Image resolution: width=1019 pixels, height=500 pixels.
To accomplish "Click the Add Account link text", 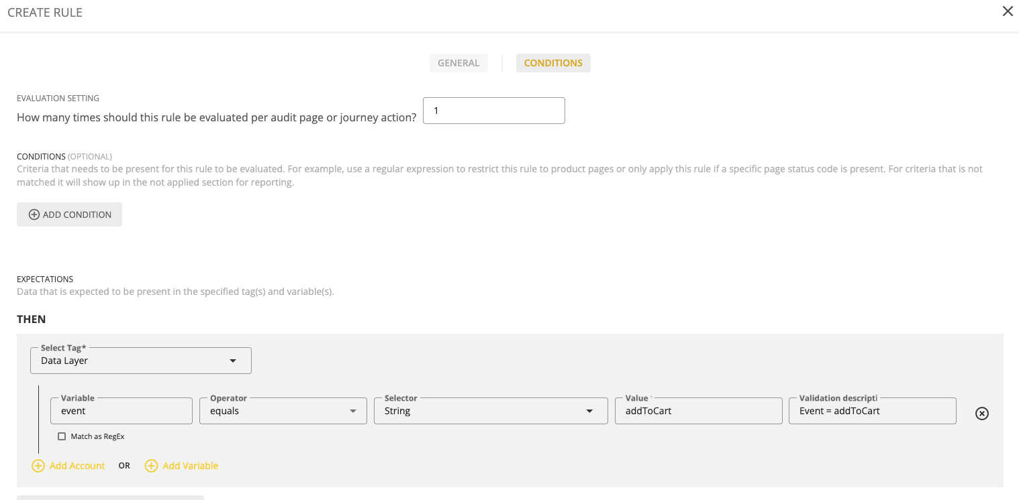I will pyautogui.click(x=77, y=466).
